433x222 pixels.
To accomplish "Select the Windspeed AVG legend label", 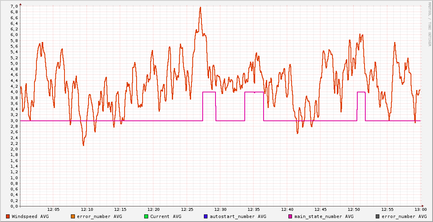I will click(30, 216).
